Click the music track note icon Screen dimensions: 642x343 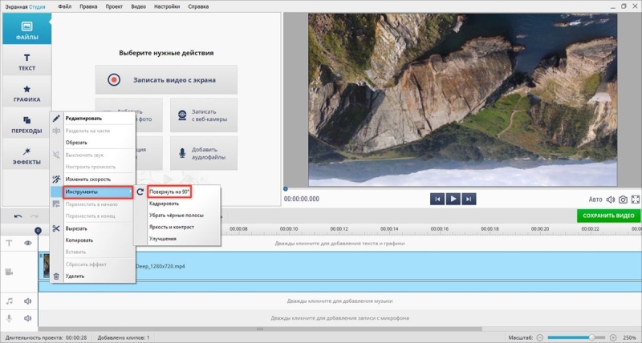(x=9, y=301)
